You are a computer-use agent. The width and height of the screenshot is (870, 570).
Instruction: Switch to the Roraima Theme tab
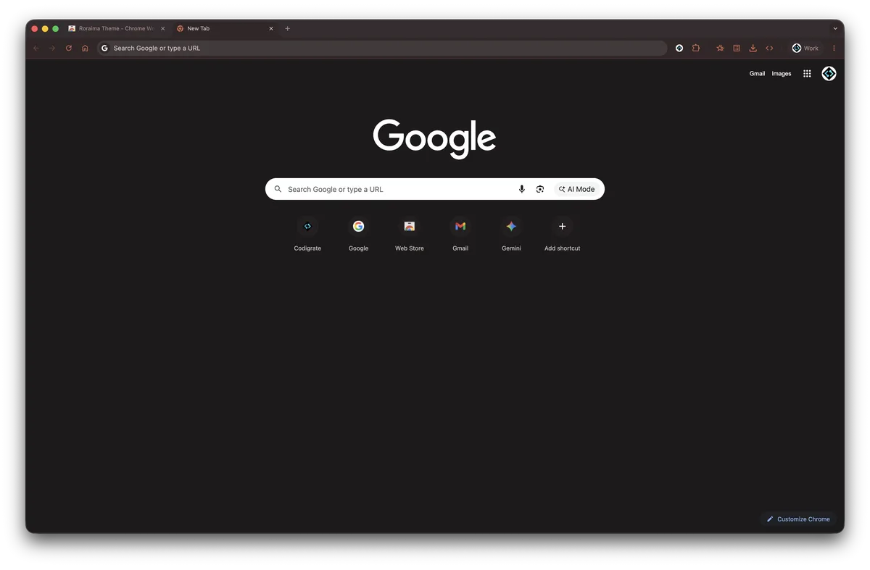tap(116, 29)
